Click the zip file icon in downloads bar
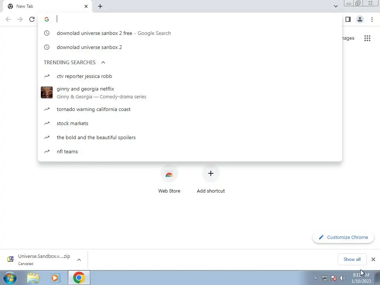The image size is (380, 285). 10,259
